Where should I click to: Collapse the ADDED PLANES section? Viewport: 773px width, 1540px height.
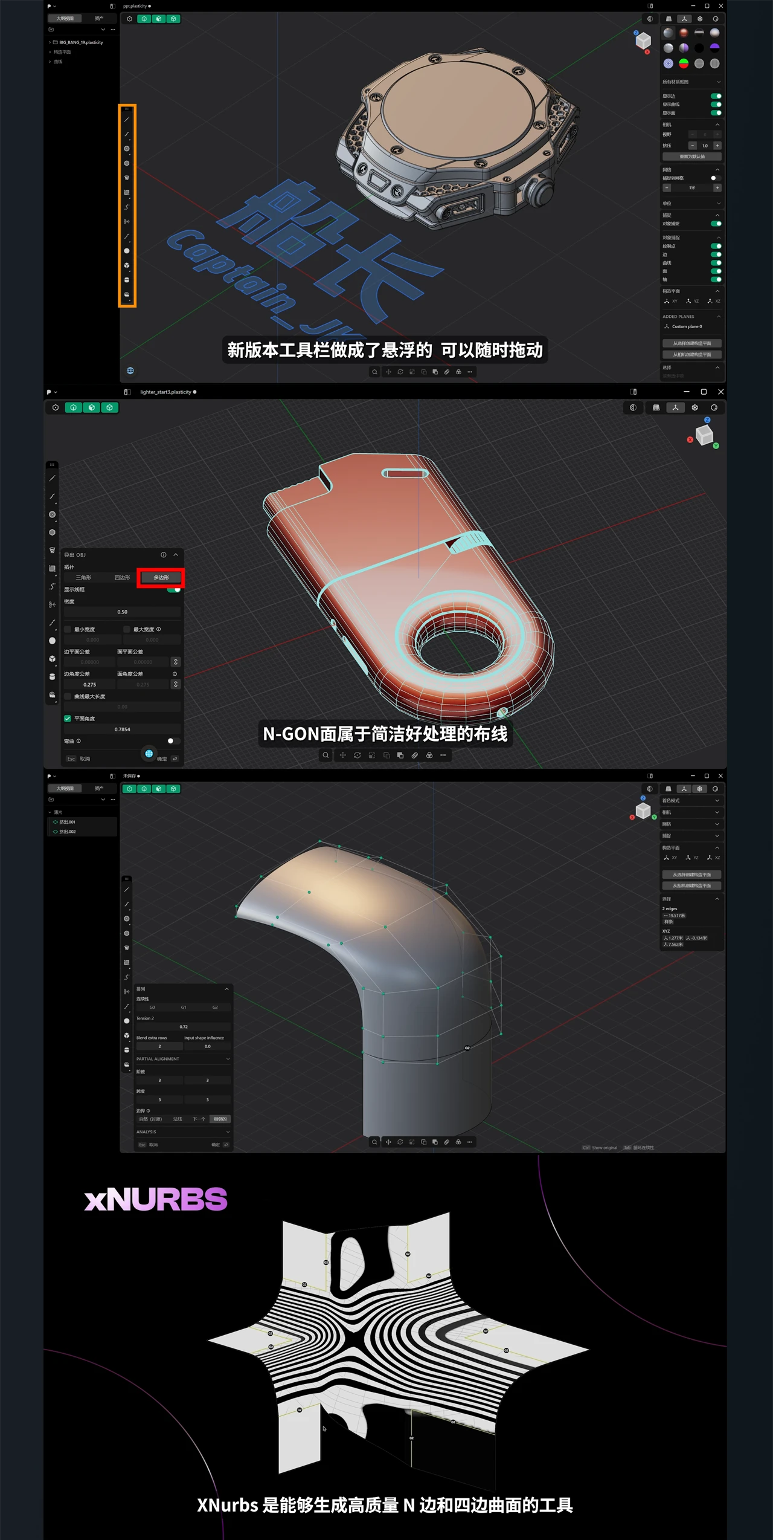click(x=719, y=317)
